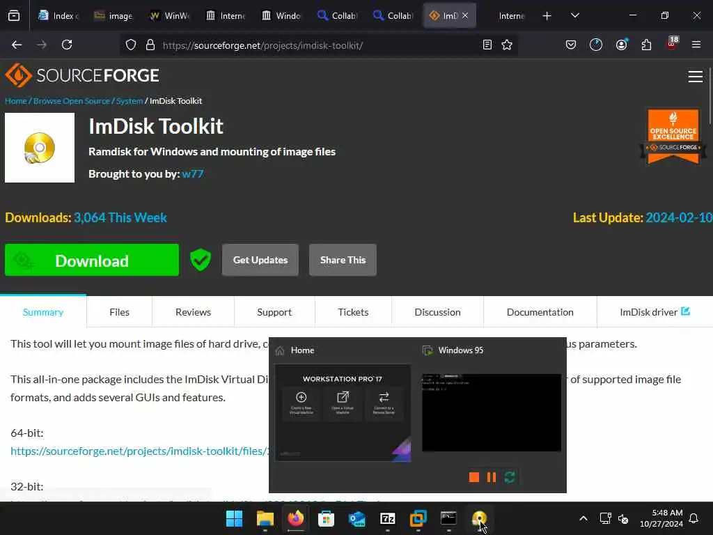The height and width of the screenshot is (535, 713).
Task: Switch to the Index browser tab
Action: (x=58, y=16)
